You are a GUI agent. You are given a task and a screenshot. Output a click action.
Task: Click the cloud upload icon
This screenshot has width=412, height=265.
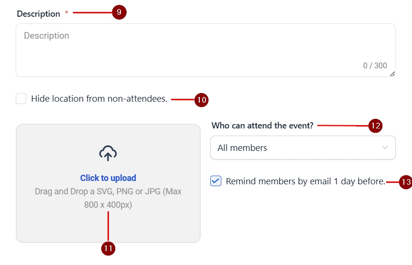pyautogui.click(x=108, y=153)
